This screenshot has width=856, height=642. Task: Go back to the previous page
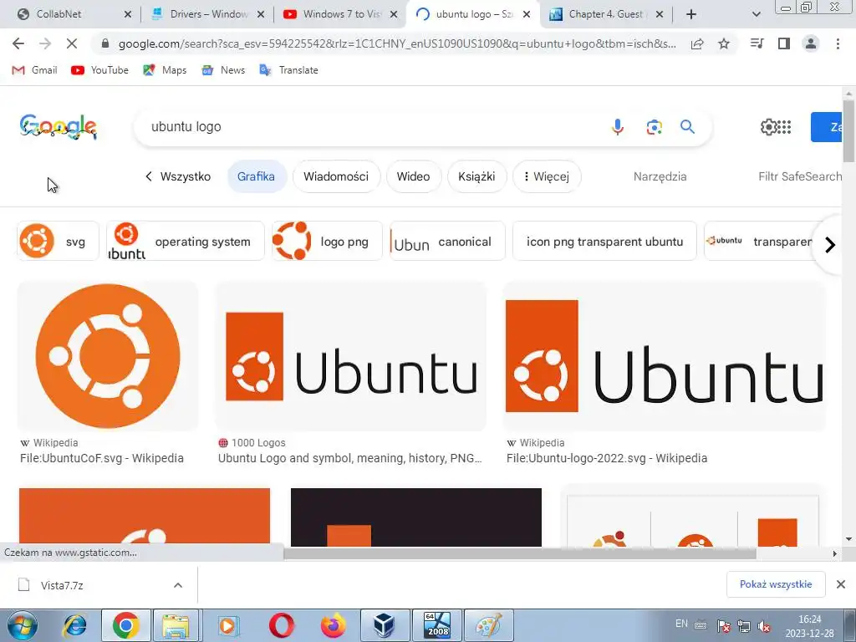tap(18, 43)
